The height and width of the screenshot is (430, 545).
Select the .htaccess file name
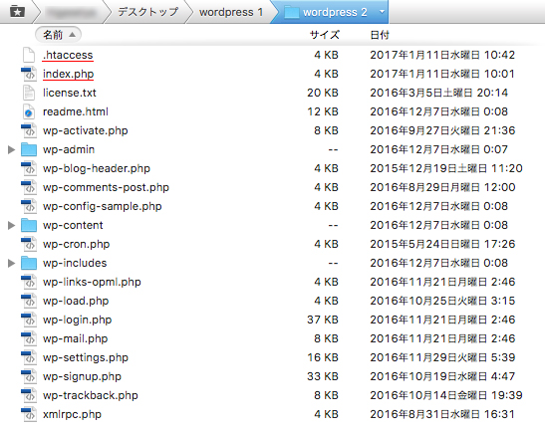coord(68,55)
